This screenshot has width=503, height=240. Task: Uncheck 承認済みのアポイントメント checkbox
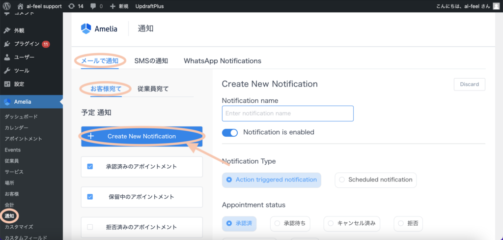90,166
